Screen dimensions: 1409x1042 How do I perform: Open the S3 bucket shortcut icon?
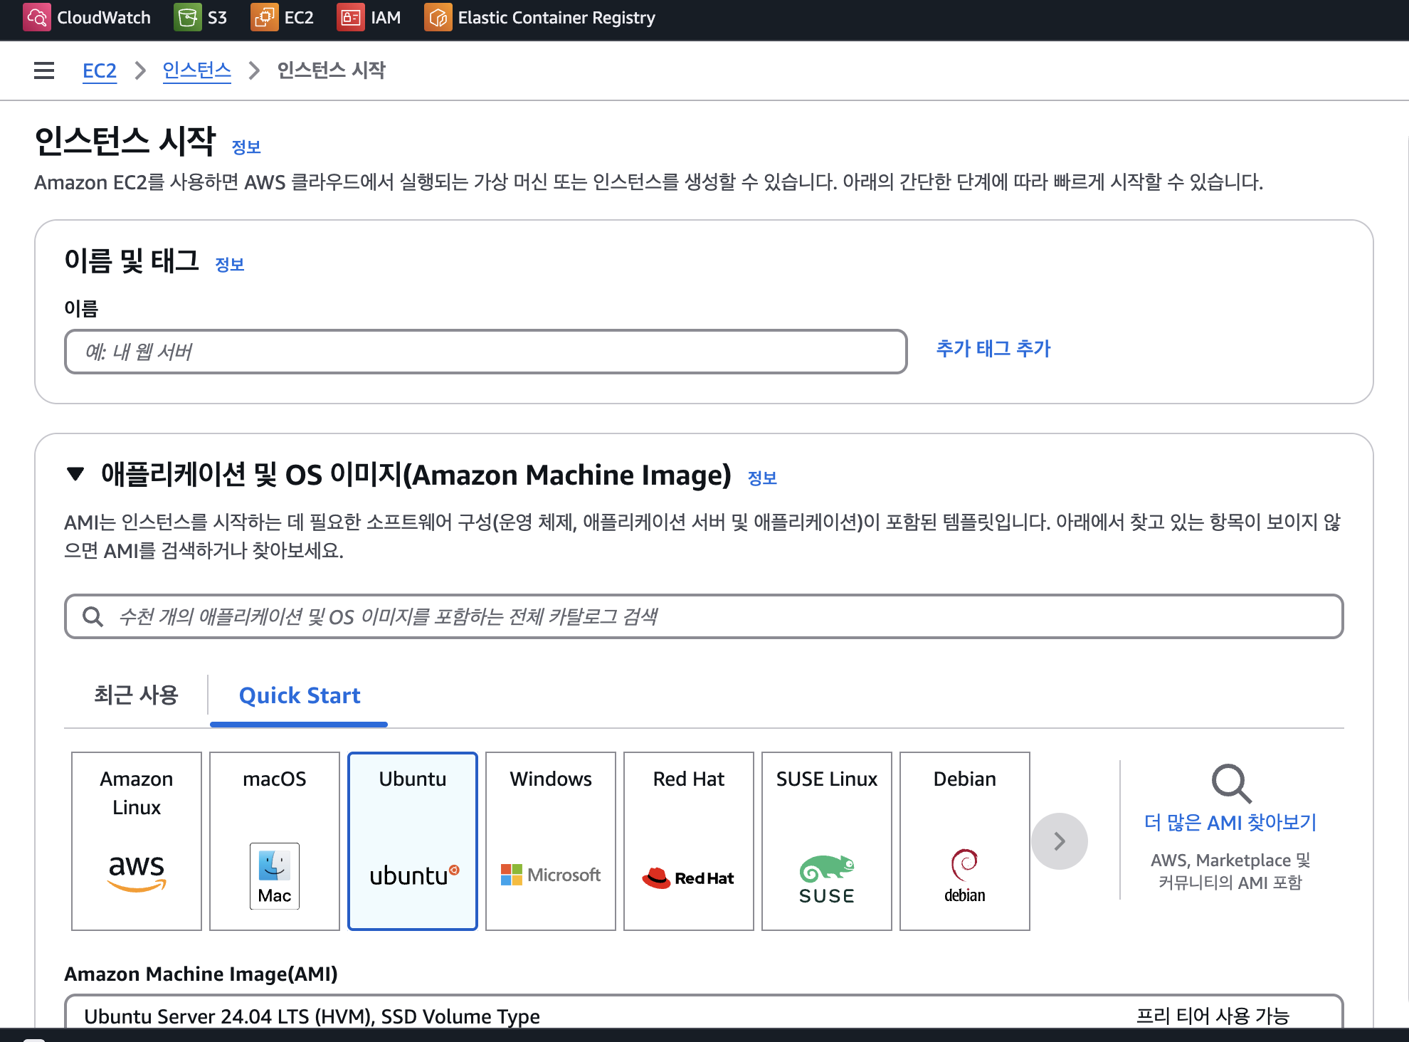coord(187,17)
